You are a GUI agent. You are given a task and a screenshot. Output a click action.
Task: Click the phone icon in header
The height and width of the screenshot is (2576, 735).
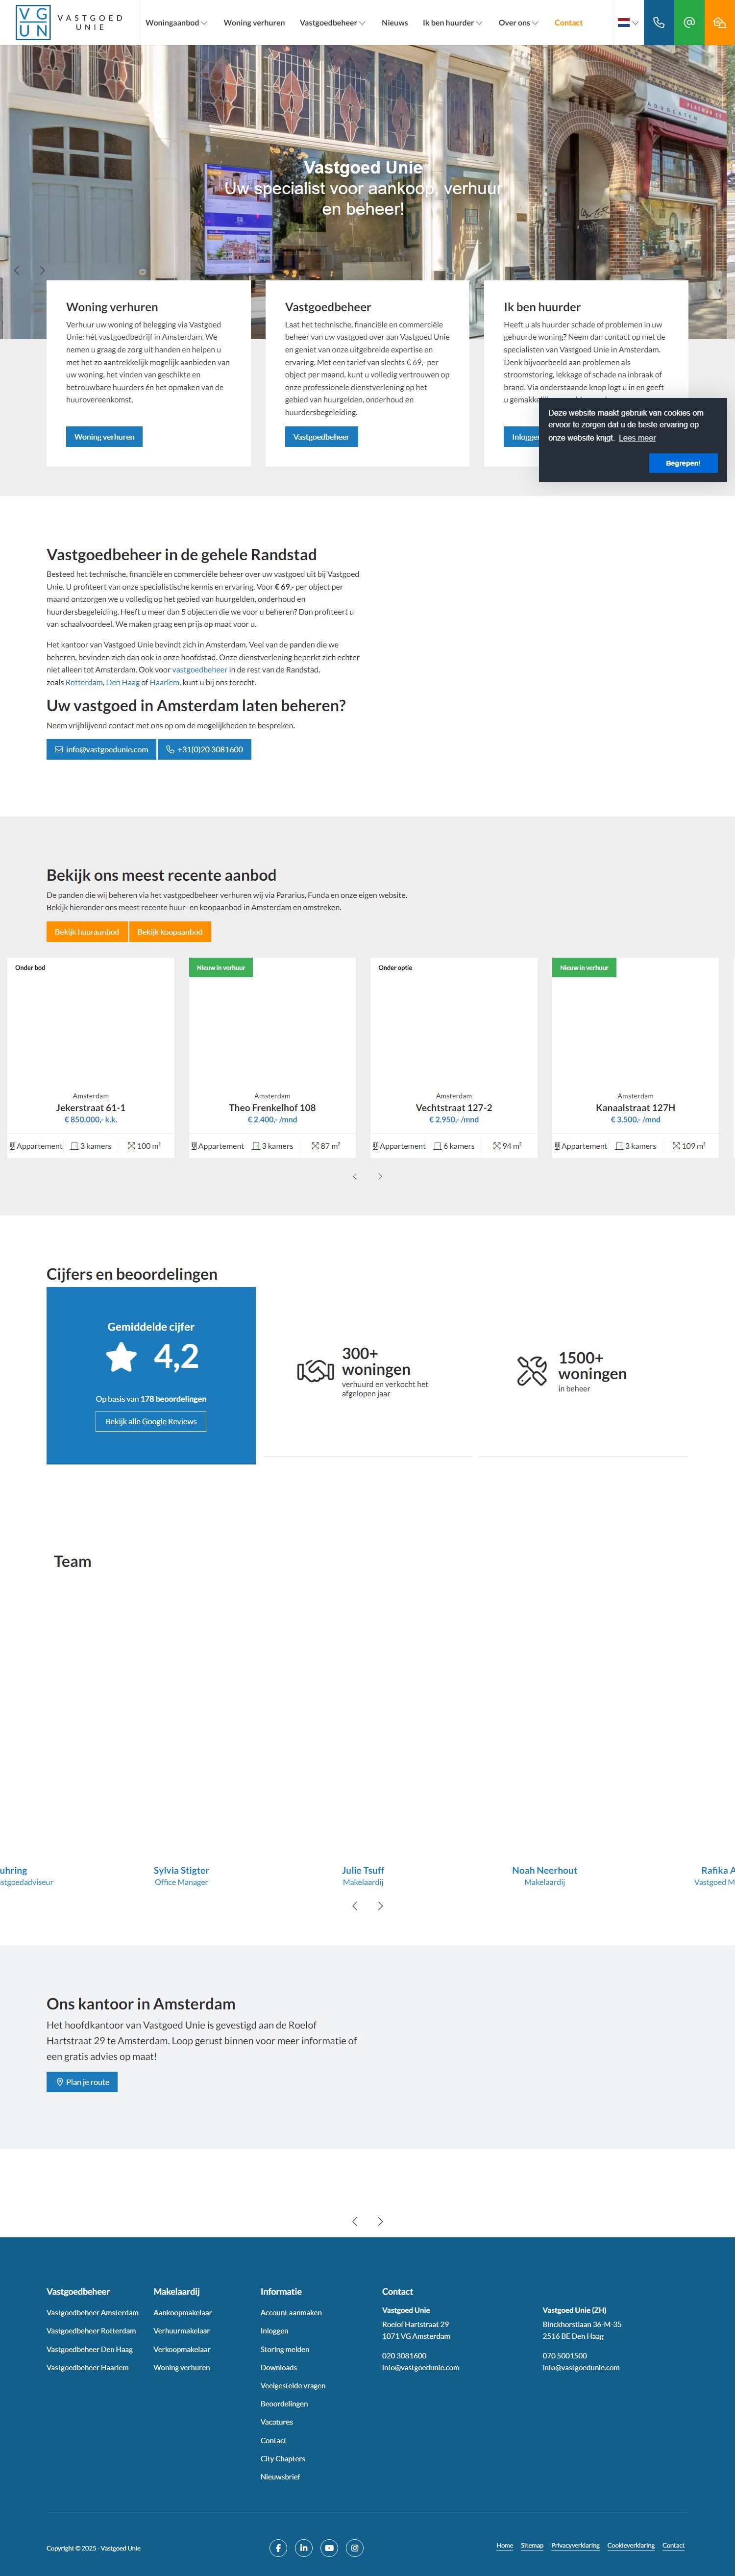658,22
